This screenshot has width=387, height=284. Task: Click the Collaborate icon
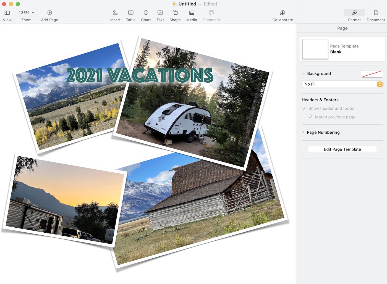pyautogui.click(x=282, y=13)
